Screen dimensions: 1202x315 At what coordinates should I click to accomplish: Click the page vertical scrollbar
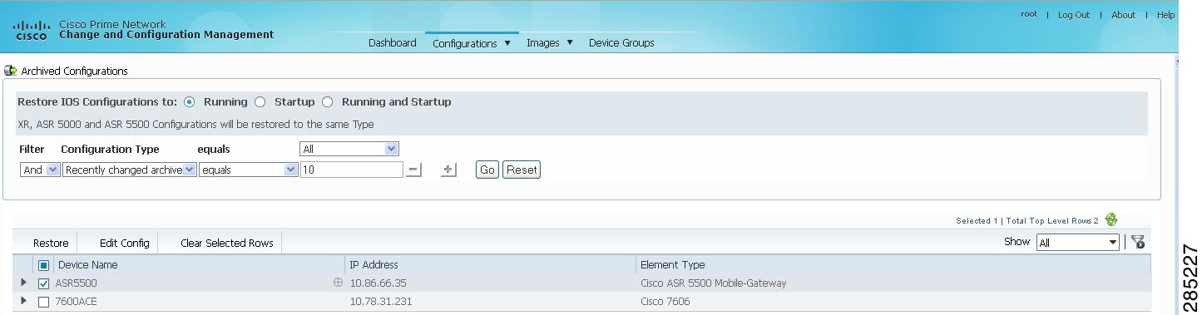click(x=1177, y=183)
